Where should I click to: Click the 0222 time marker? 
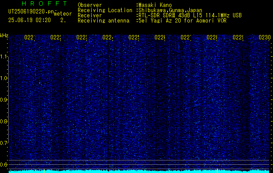point(56,37)
